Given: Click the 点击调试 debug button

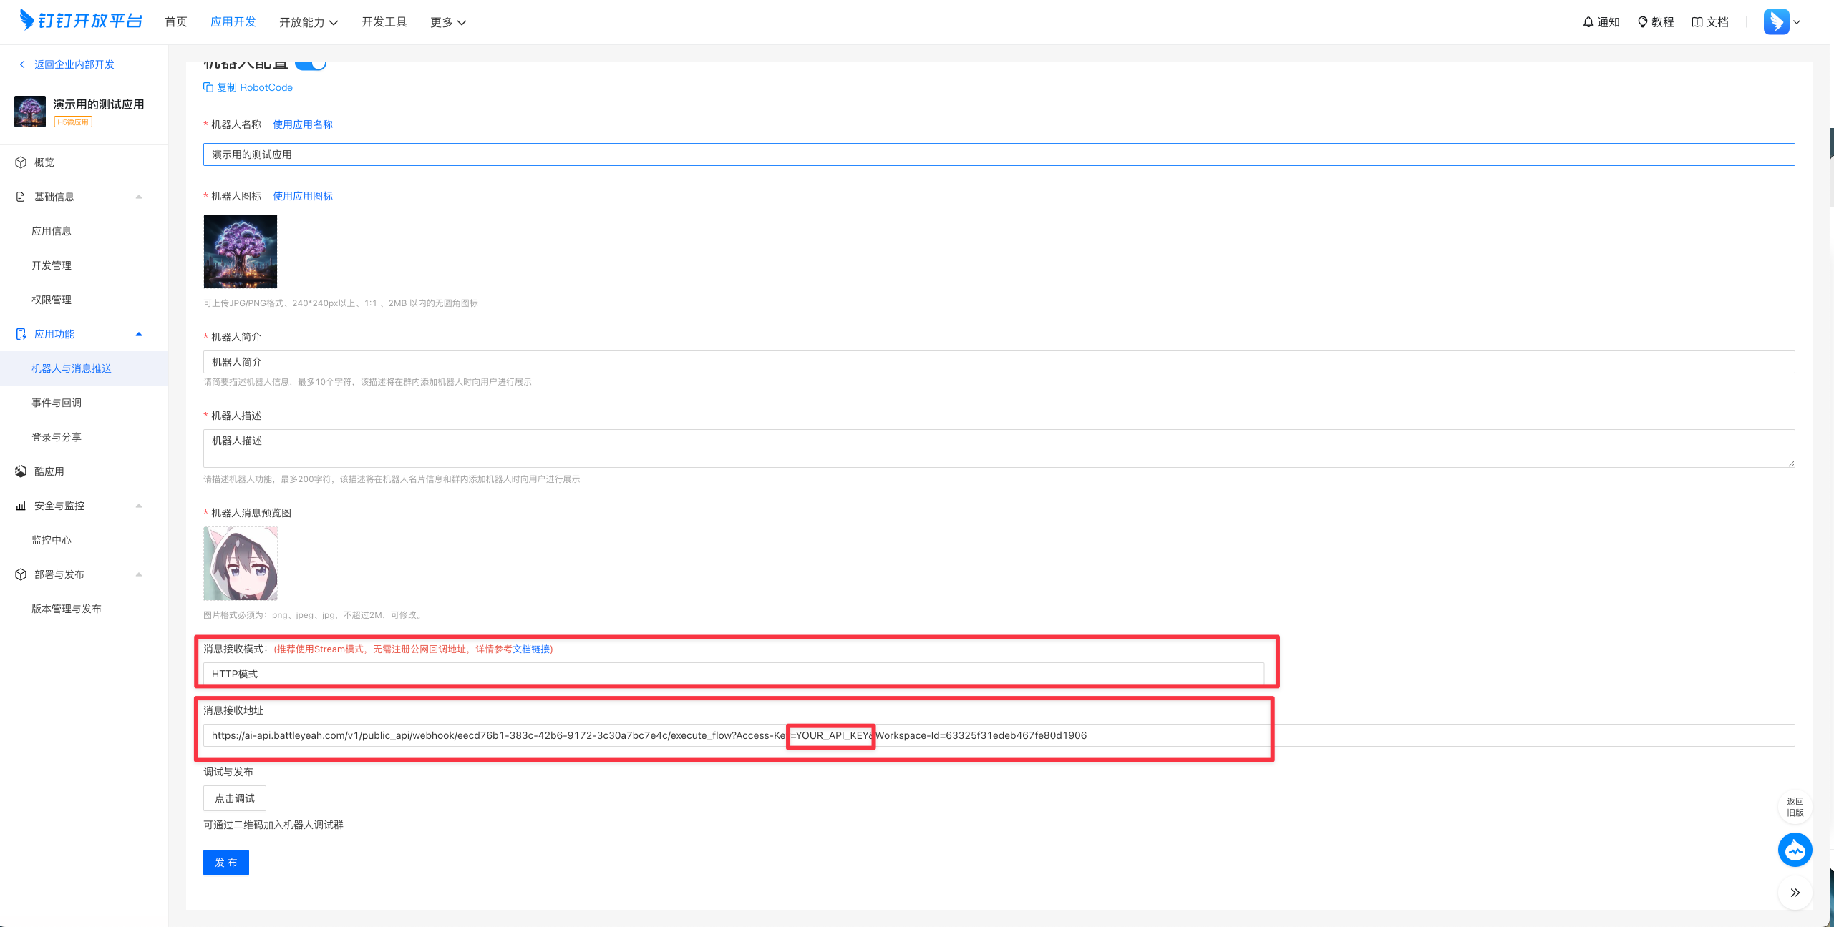Looking at the screenshot, I should 234,798.
